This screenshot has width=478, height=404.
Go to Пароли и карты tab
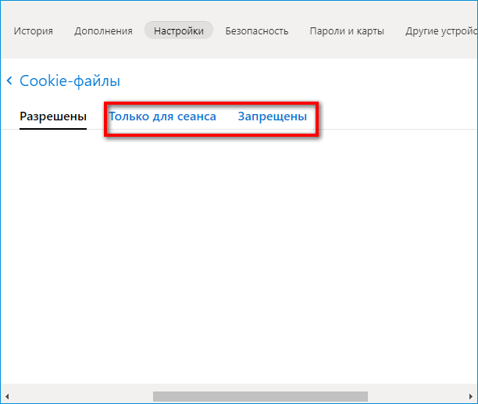coord(346,31)
